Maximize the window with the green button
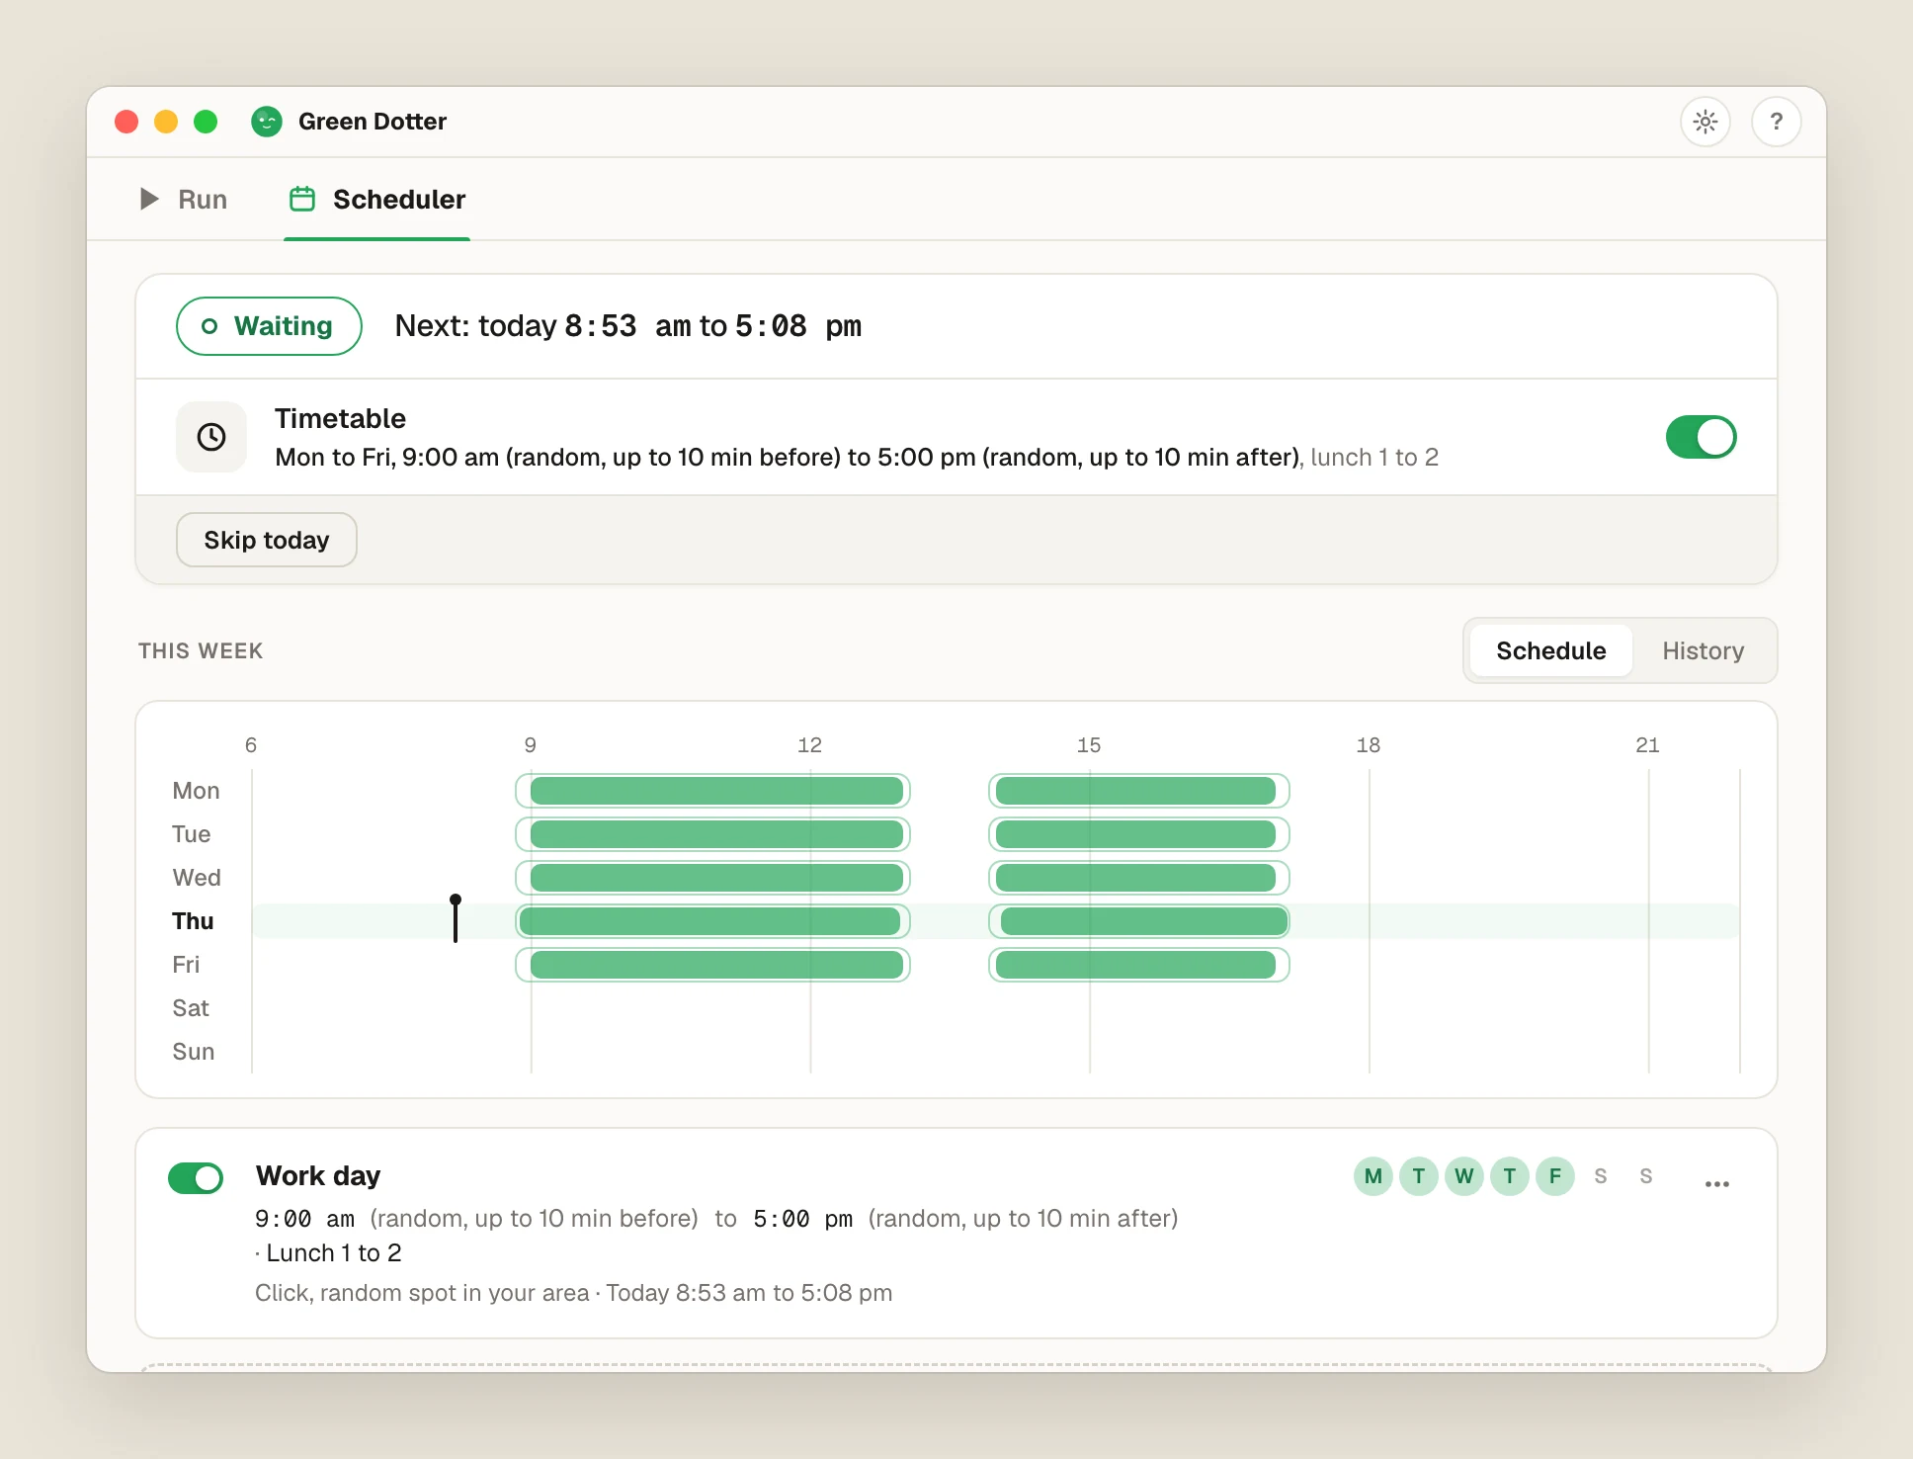1913x1459 pixels. [x=206, y=122]
